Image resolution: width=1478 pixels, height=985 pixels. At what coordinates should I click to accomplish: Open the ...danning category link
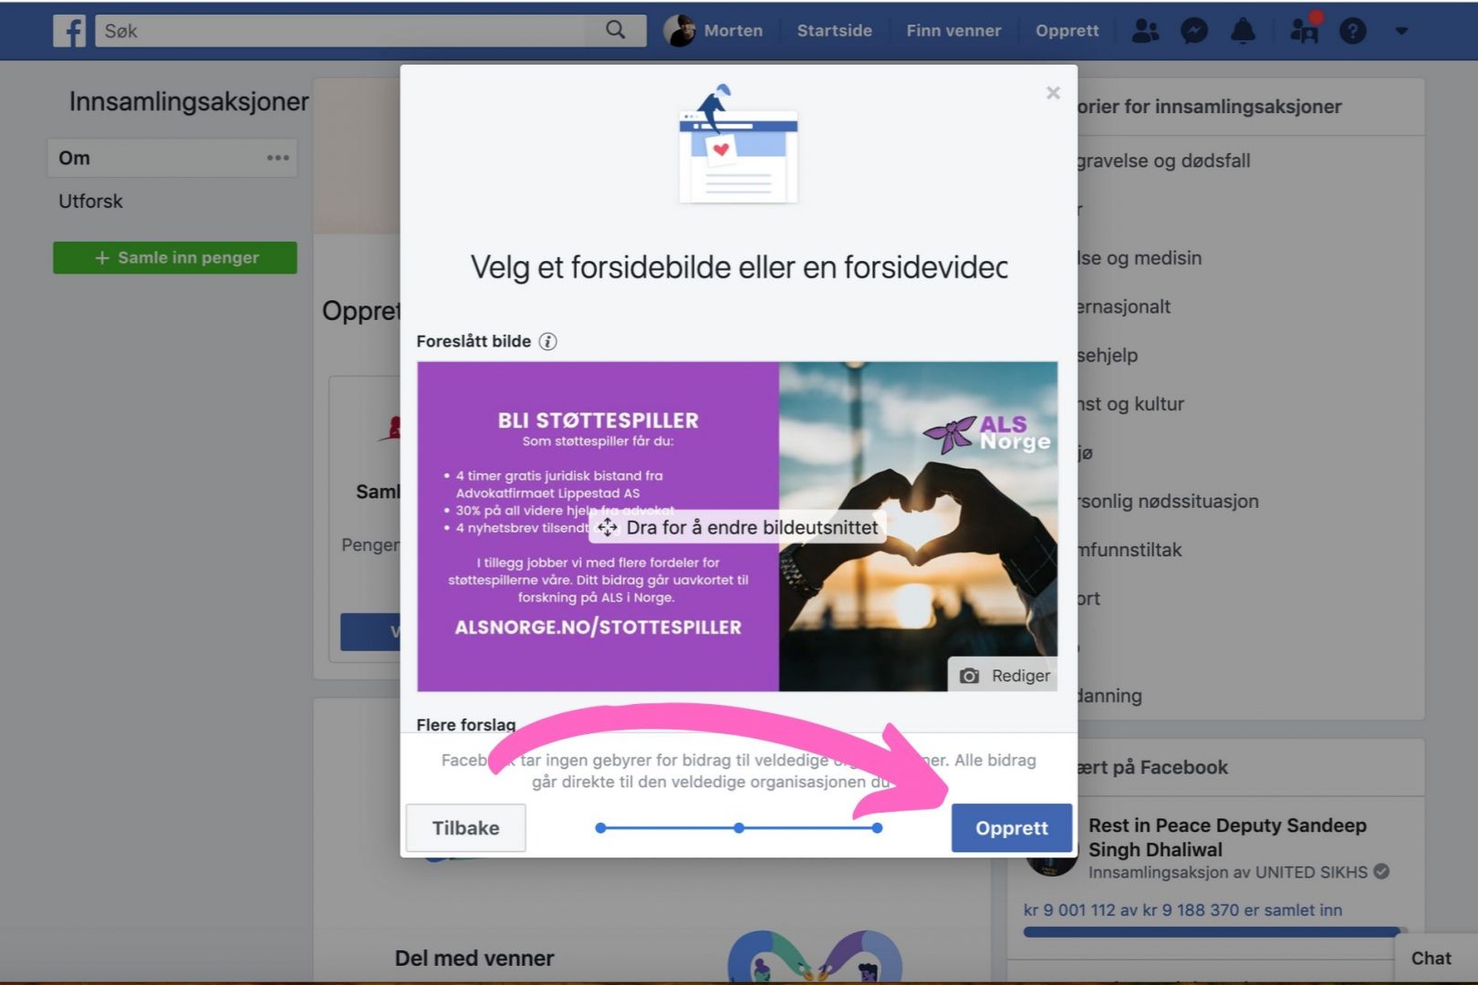(x=1109, y=696)
